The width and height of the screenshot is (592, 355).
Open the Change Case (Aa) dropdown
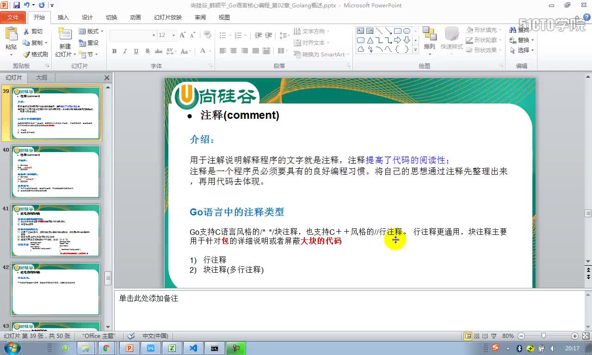click(x=186, y=51)
